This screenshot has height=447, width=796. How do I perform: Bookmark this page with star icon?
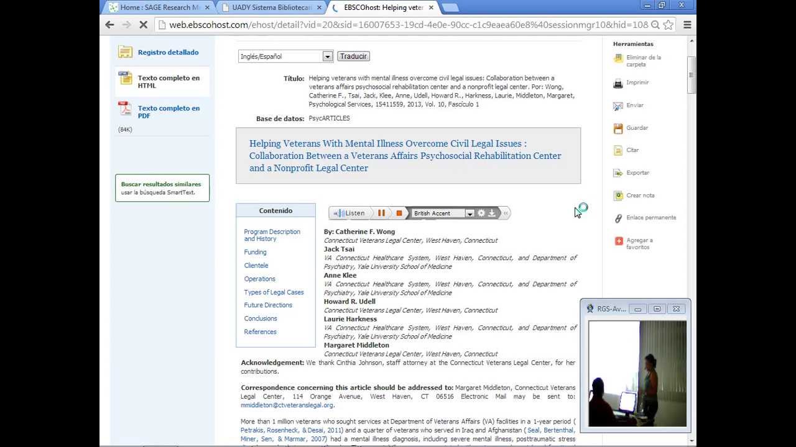(x=669, y=25)
